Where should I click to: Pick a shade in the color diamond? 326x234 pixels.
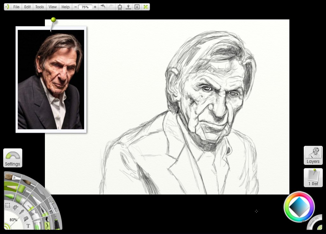click(299, 207)
